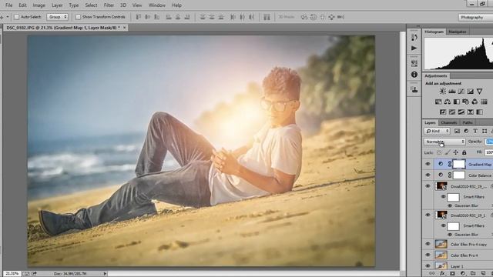This screenshot has width=493, height=277.
Task: Click the Gradient Map adjustment icon
Action: 479,112
